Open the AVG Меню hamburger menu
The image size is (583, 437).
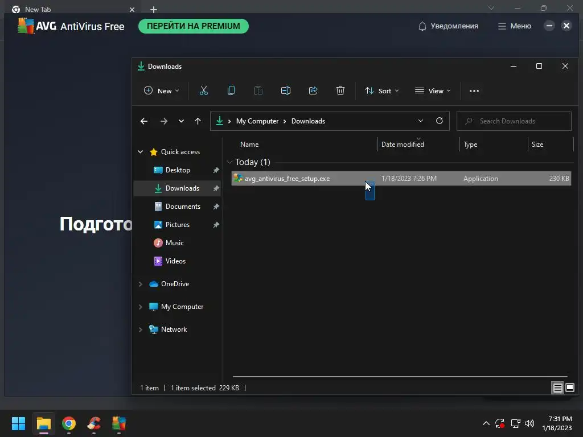[515, 26]
